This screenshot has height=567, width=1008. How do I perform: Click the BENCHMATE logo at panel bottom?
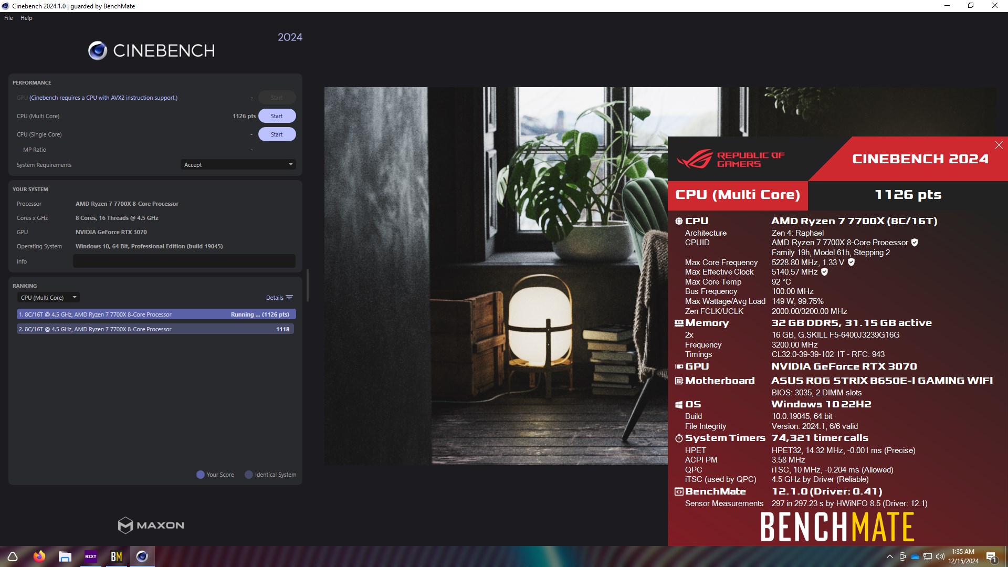pyautogui.click(x=837, y=527)
